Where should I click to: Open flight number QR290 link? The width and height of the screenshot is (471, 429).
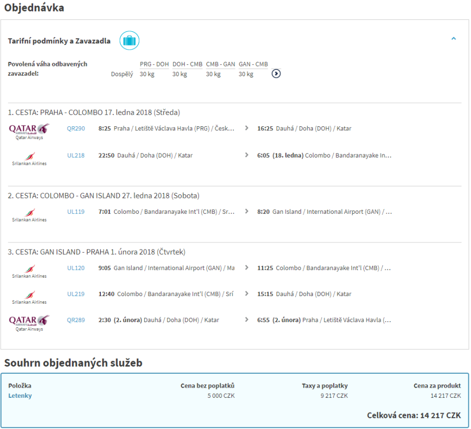[76, 129]
